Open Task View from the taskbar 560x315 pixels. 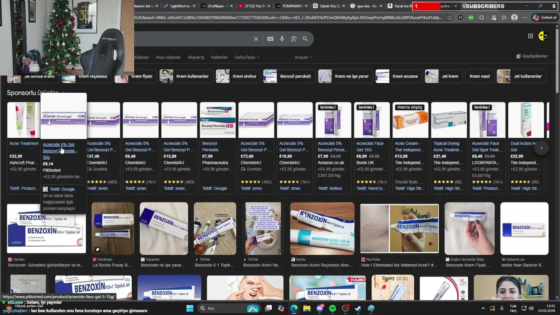click(268, 308)
